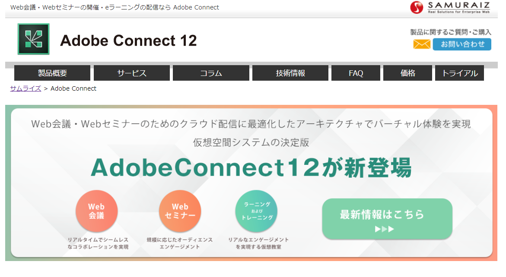This screenshot has height=277, width=506.
Task: Click the 仮想空間システムの決定版 subtitle
Action: pos(251,142)
